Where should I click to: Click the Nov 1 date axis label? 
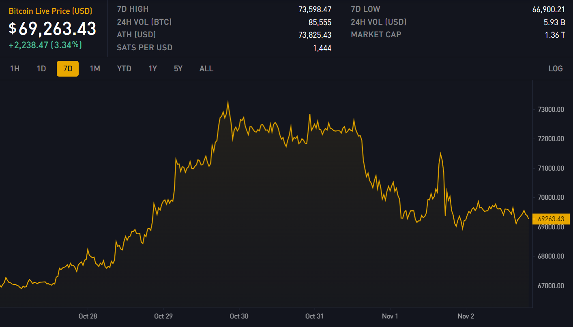pos(390,316)
